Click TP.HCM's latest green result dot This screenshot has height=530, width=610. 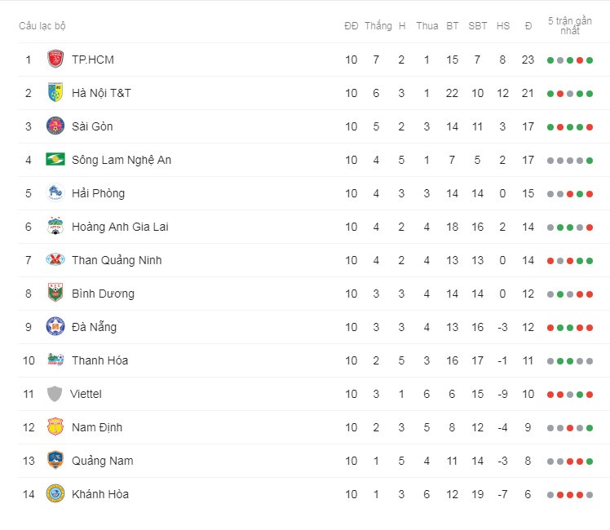pyautogui.click(x=590, y=60)
